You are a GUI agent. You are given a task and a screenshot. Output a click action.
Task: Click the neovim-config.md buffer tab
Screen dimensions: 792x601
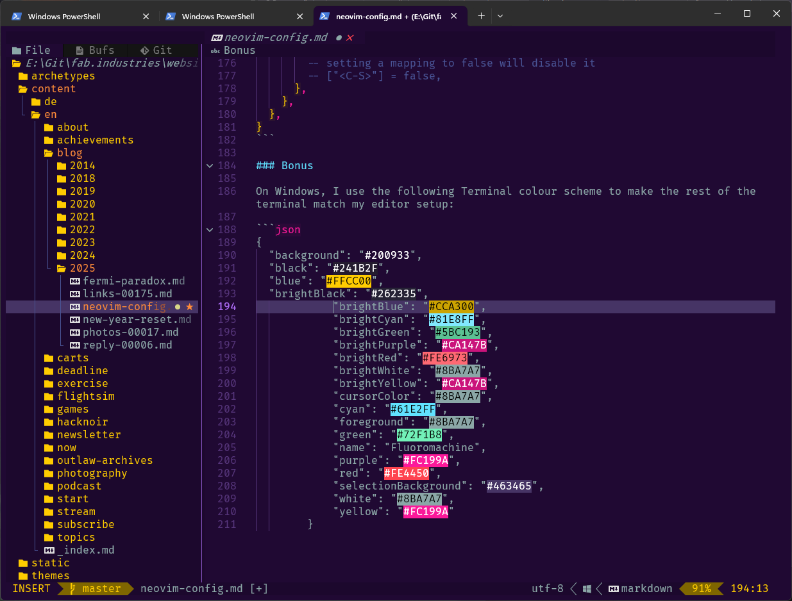[276, 38]
